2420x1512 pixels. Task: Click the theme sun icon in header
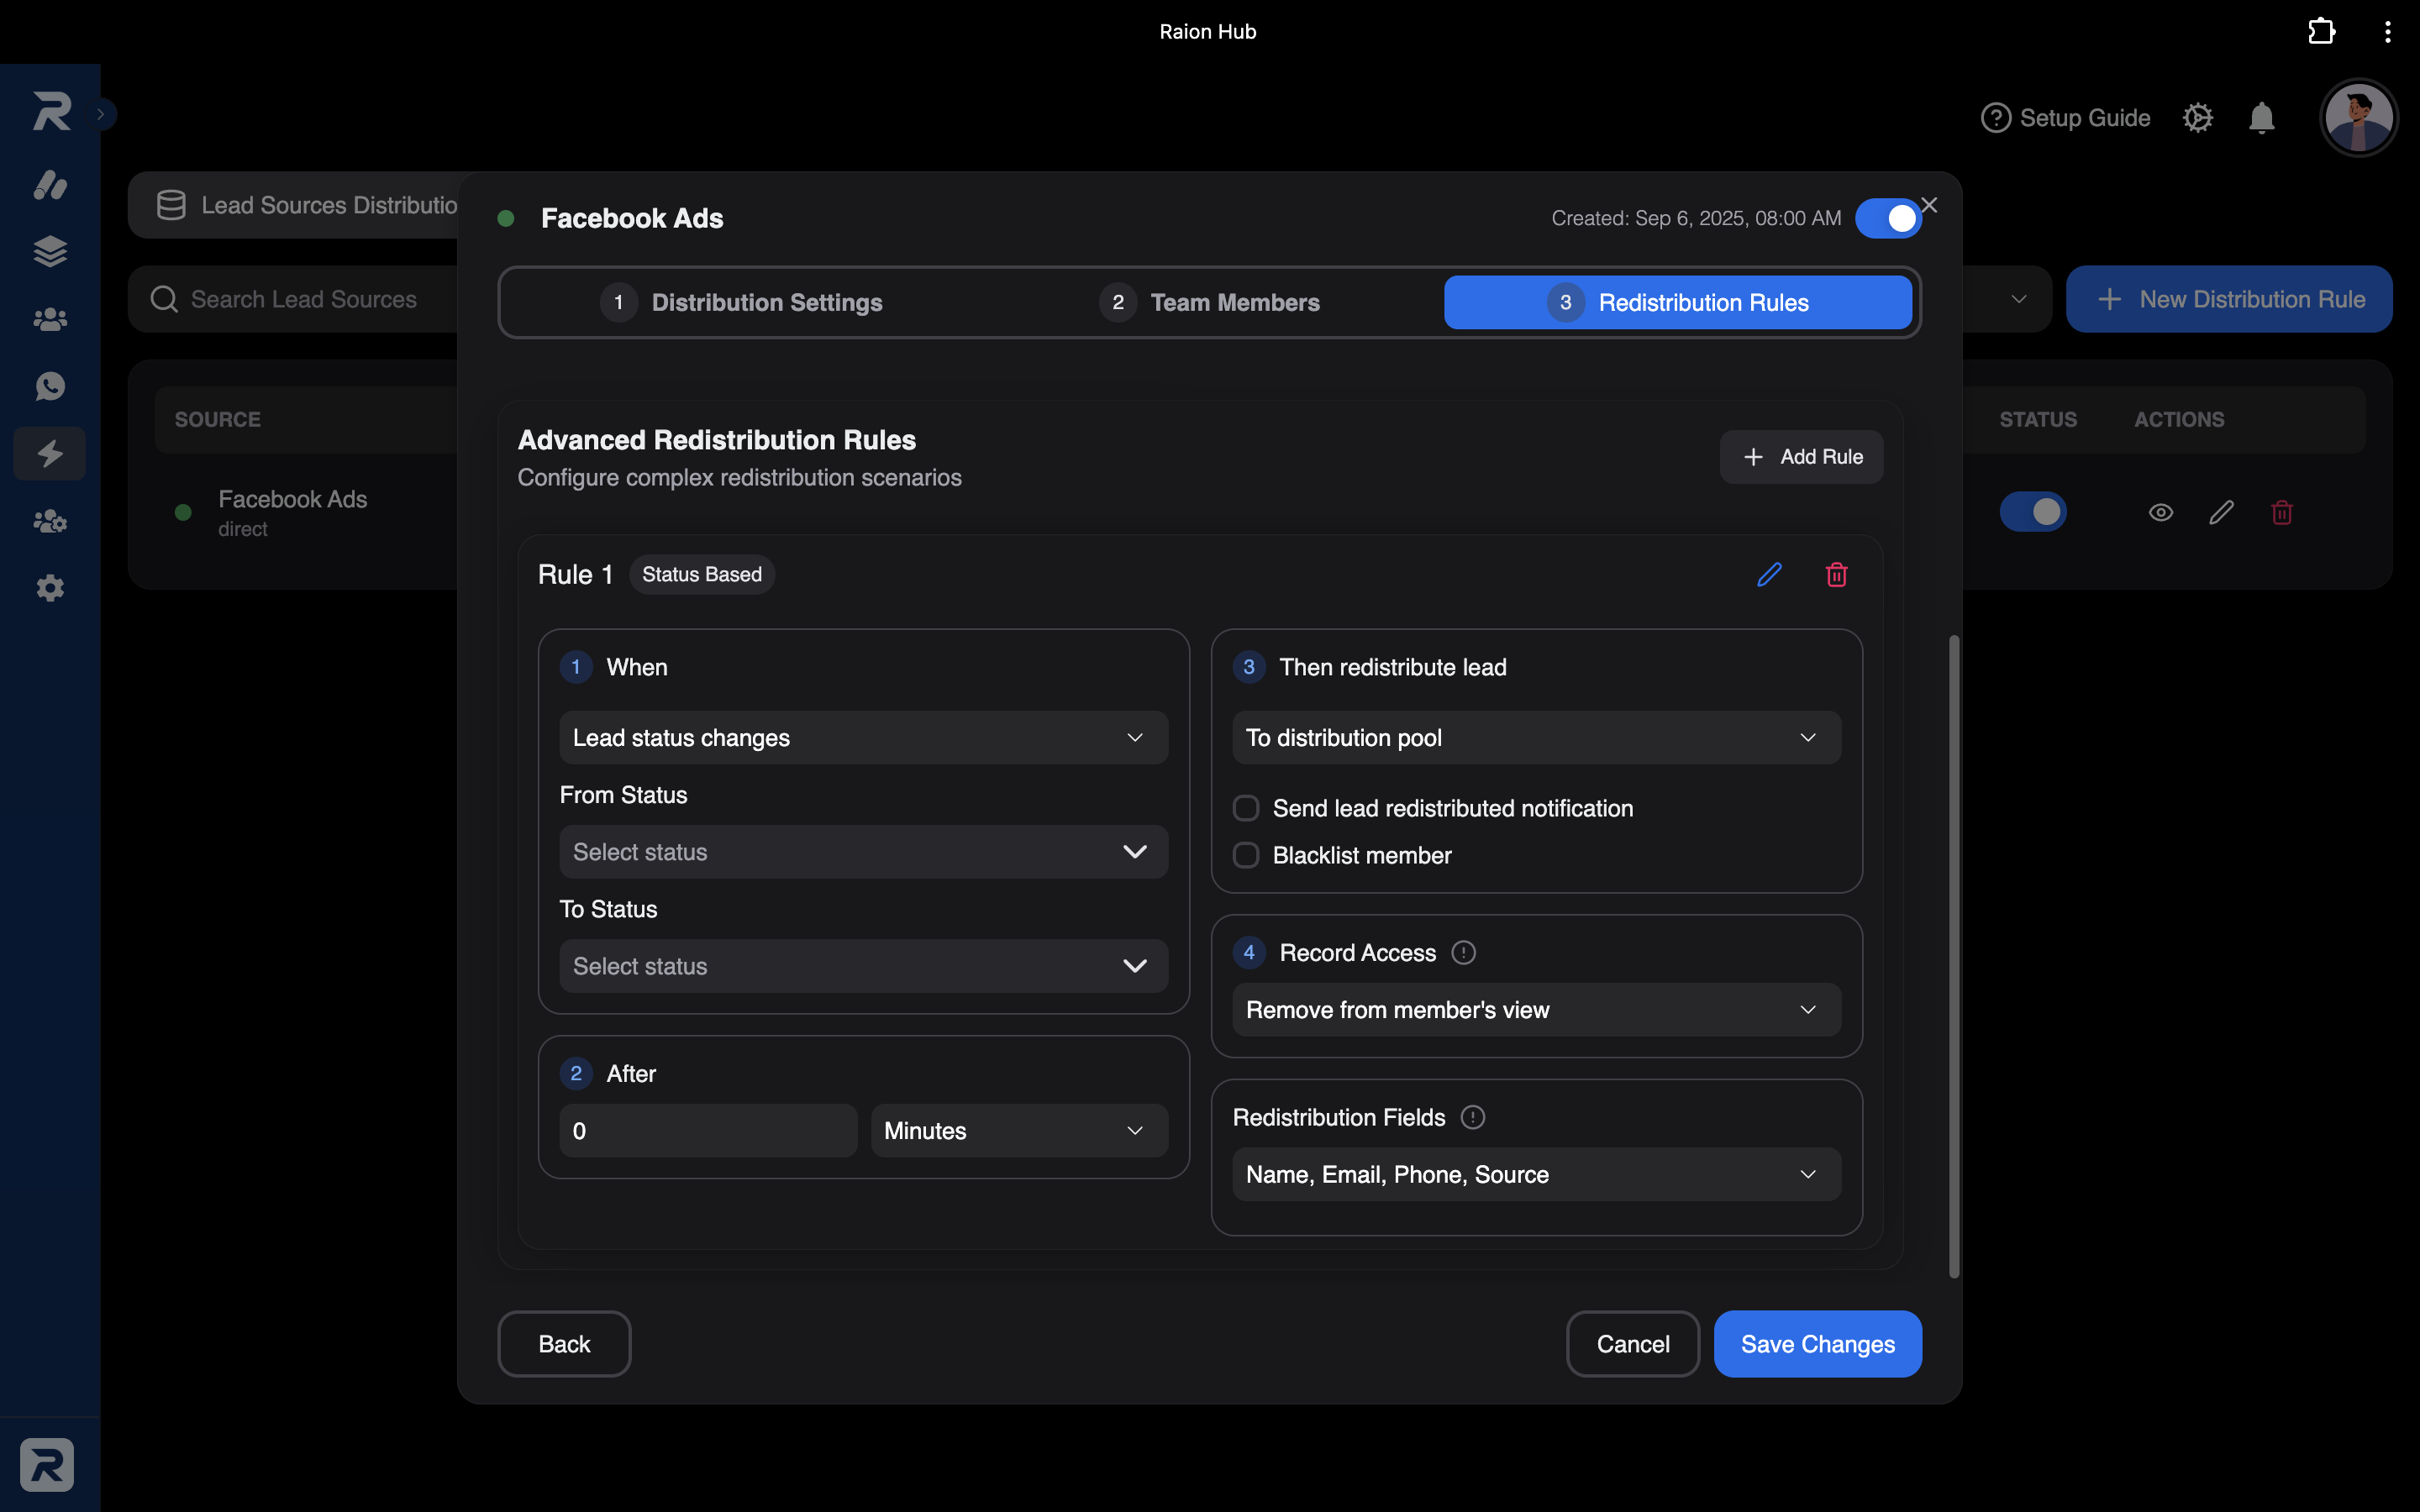click(x=2198, y=118)
